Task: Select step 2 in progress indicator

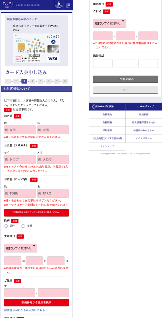Action: pos(16,81)
